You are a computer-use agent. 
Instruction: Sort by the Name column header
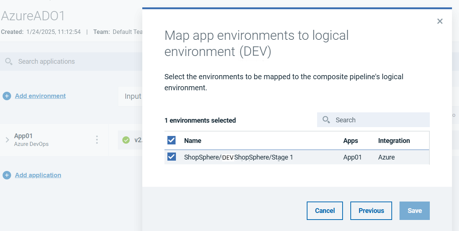[193, 141]
